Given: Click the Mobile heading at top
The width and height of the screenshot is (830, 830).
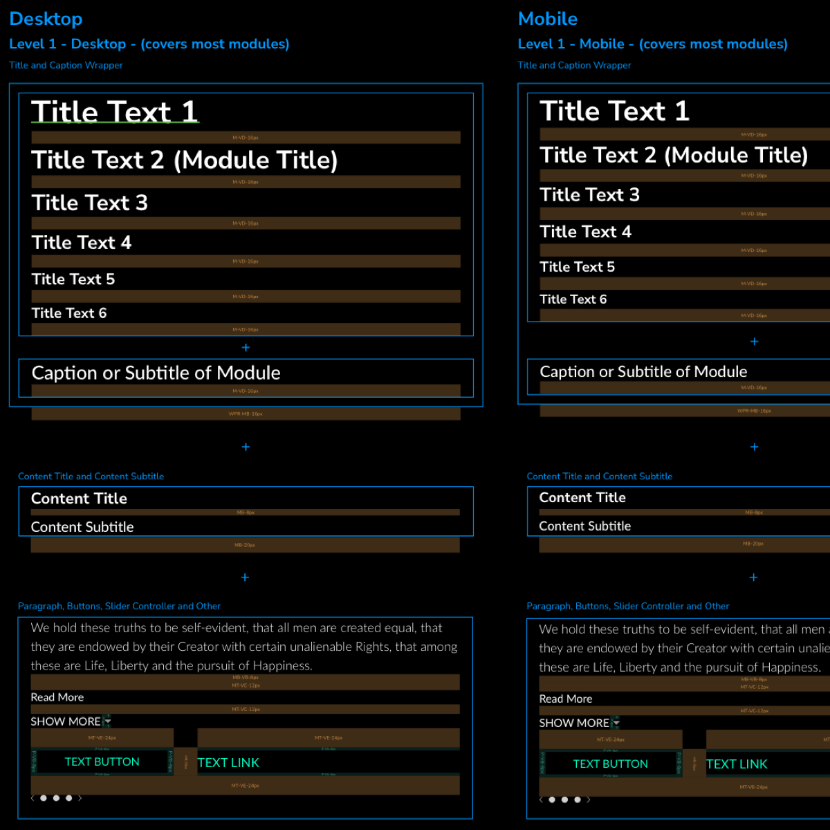Looking at the screenshot, I should tap(548, 19).
